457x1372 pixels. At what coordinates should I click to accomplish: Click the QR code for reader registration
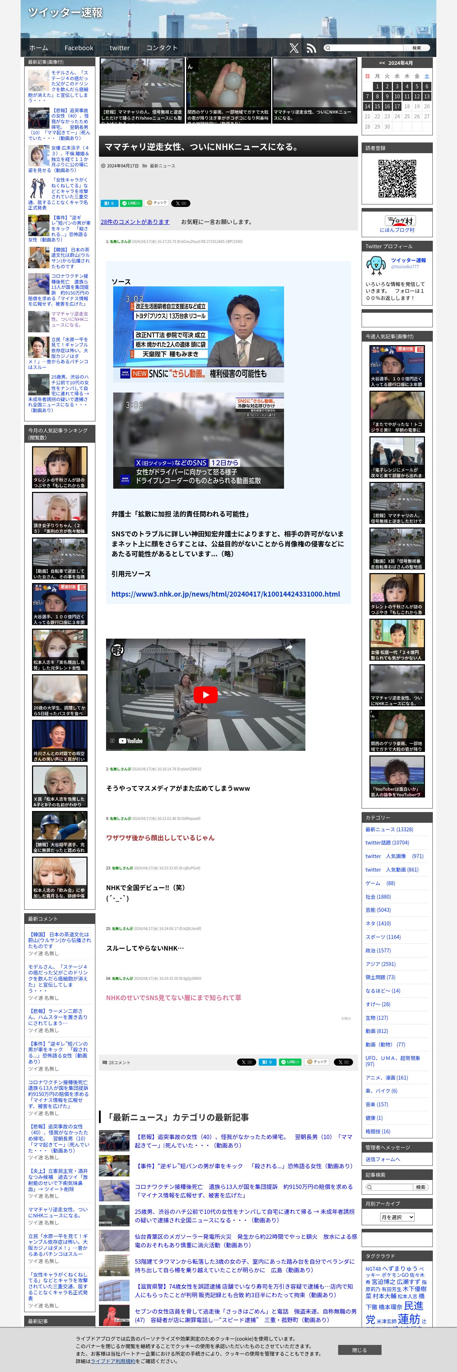pyautogui.click(x=397, y=178)
